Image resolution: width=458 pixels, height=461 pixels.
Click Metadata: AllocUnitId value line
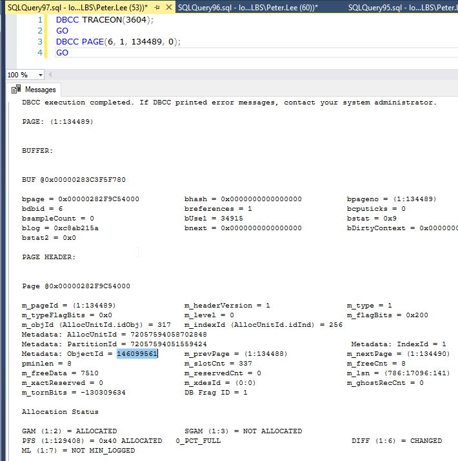pos(114,334)
